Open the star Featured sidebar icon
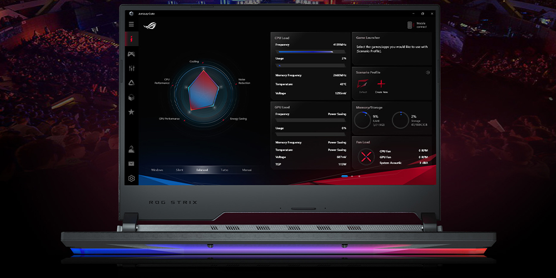 coord(131,112)
